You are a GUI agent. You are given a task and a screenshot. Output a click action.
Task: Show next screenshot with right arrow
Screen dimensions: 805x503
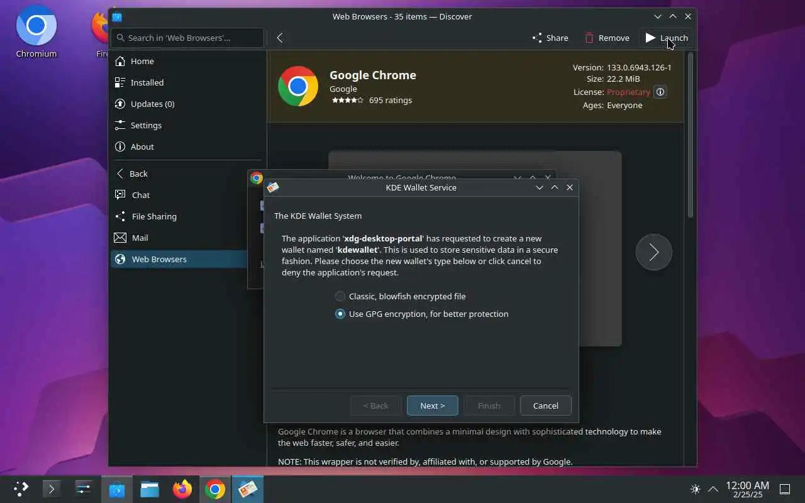(654, 252)
